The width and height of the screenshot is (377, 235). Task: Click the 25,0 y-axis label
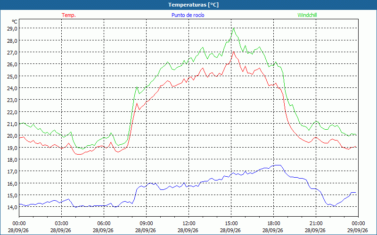tap(12, 76)
